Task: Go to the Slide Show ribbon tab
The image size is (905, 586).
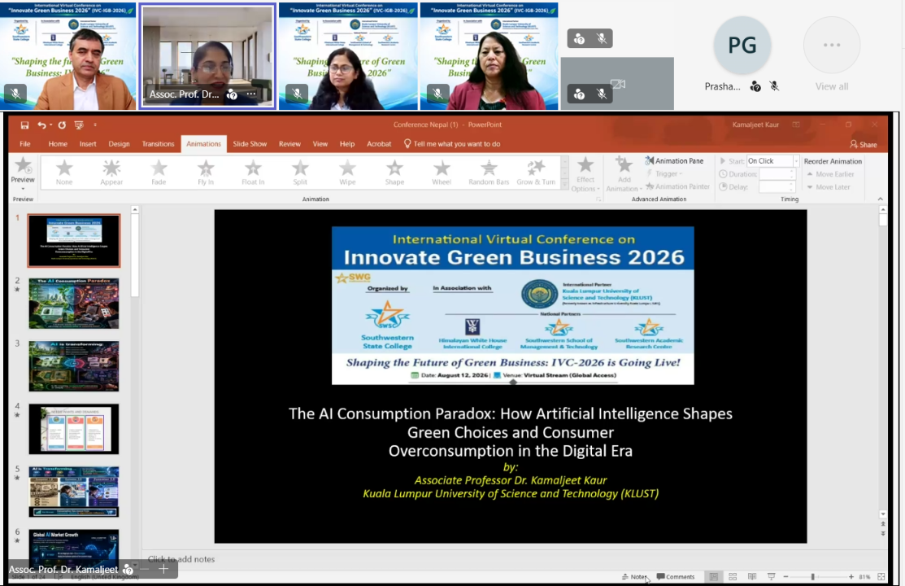Action: 250,144
